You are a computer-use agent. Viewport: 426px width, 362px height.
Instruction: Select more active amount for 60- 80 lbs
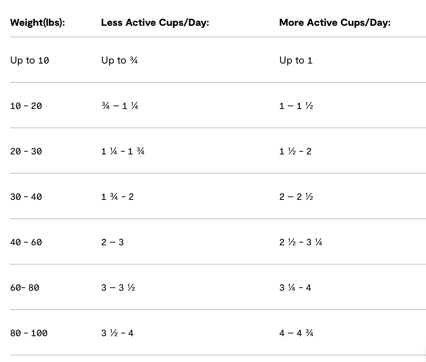[x=295, y=288]
